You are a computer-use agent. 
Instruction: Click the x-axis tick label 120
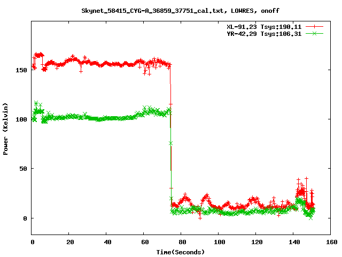[x=257, y=242]
